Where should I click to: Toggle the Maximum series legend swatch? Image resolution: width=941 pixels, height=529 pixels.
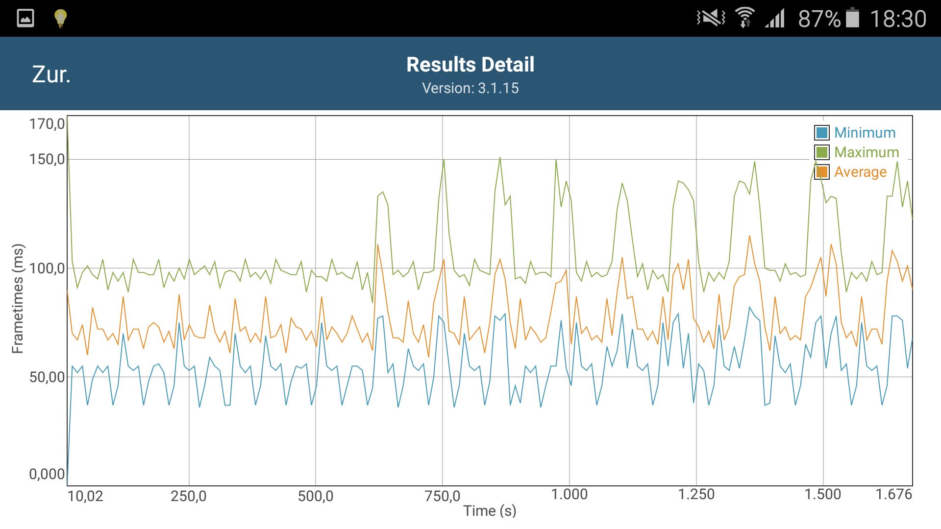tap(822, 152)
